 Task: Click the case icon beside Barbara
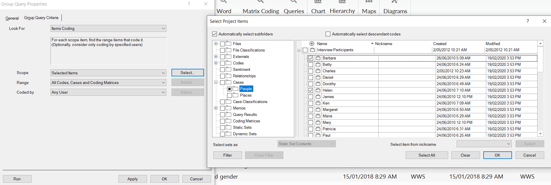[318, 58]
